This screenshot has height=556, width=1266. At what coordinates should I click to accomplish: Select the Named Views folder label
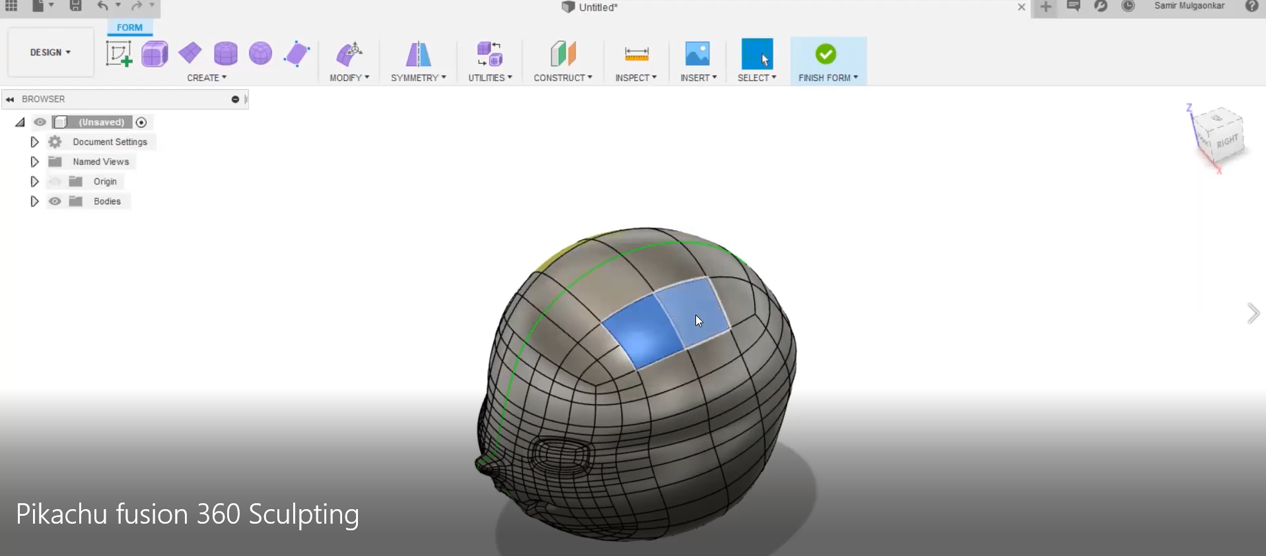pyautogui.click(x=101, y=162)
